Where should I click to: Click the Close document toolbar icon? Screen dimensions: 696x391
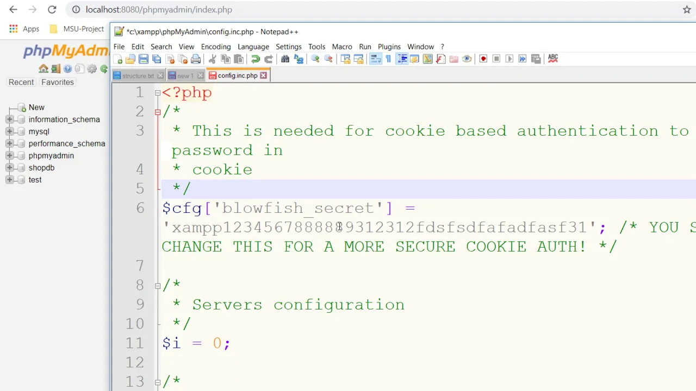[x=170, y=59]
